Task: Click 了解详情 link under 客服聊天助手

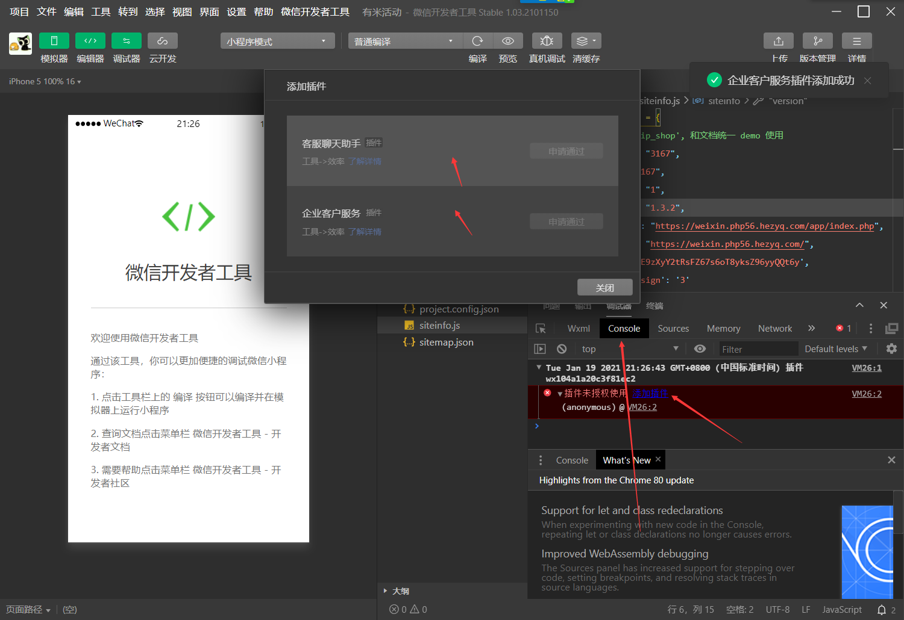Action: coord(365,161)
